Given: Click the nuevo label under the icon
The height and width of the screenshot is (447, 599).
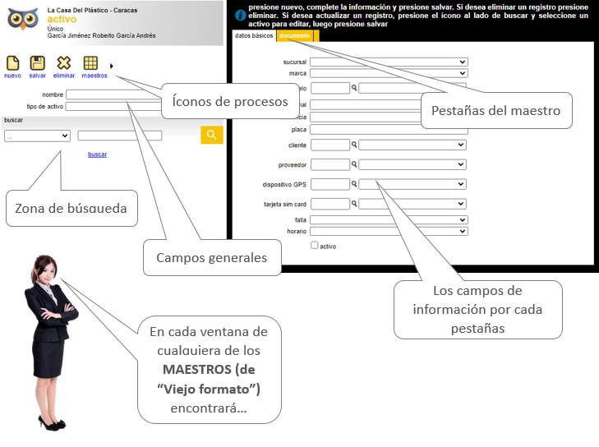Looking at the screenshot, I should (12, 76).
